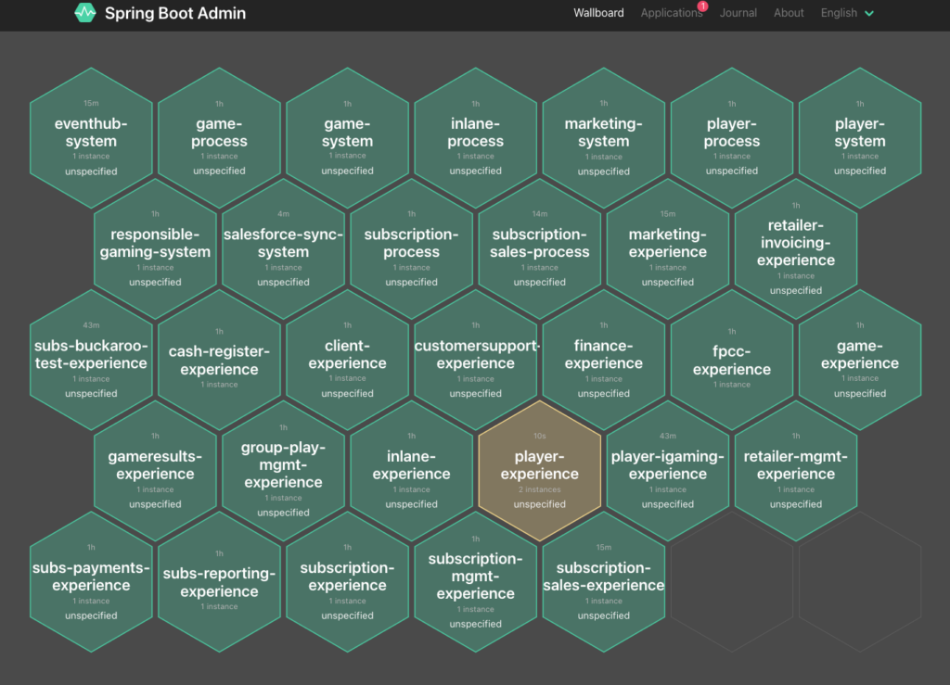
Task: Open the subscription-sales-experience tile
Action: (x=603, y=582)
